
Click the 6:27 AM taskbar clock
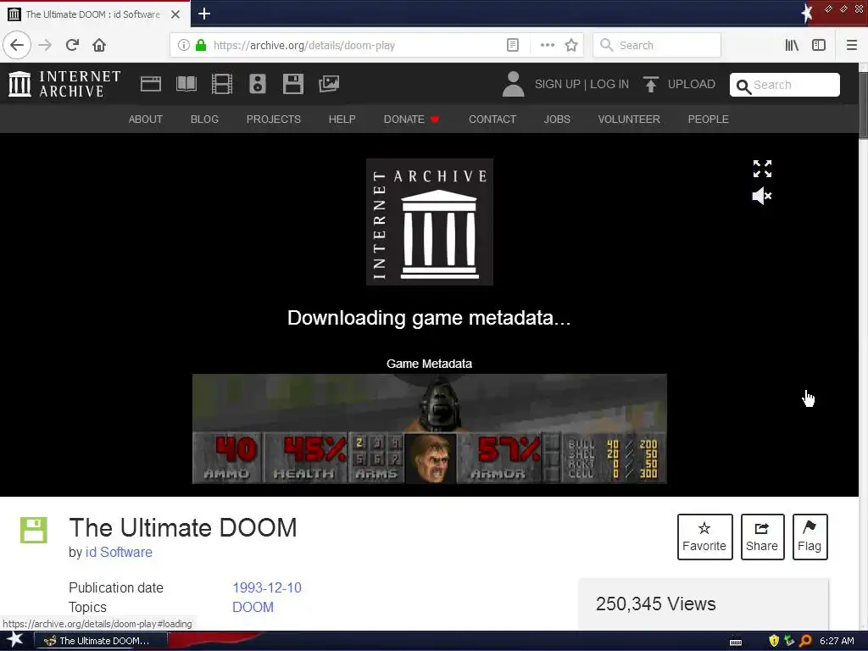click(837, 641)
